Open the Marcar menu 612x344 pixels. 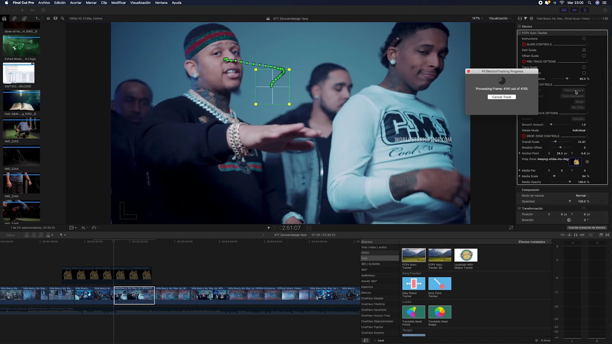(x=91, y=3)
